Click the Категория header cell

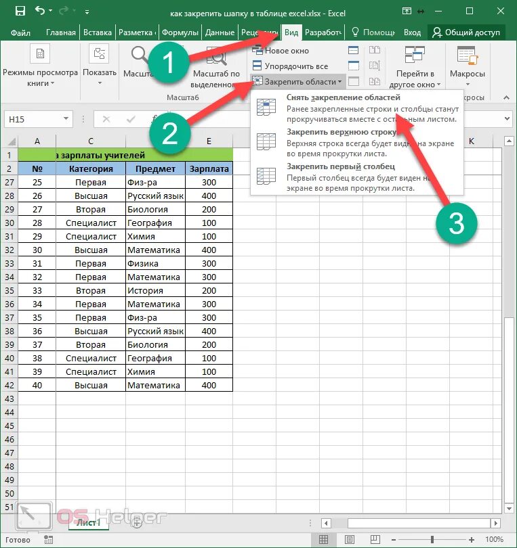[x=91, y=168]
